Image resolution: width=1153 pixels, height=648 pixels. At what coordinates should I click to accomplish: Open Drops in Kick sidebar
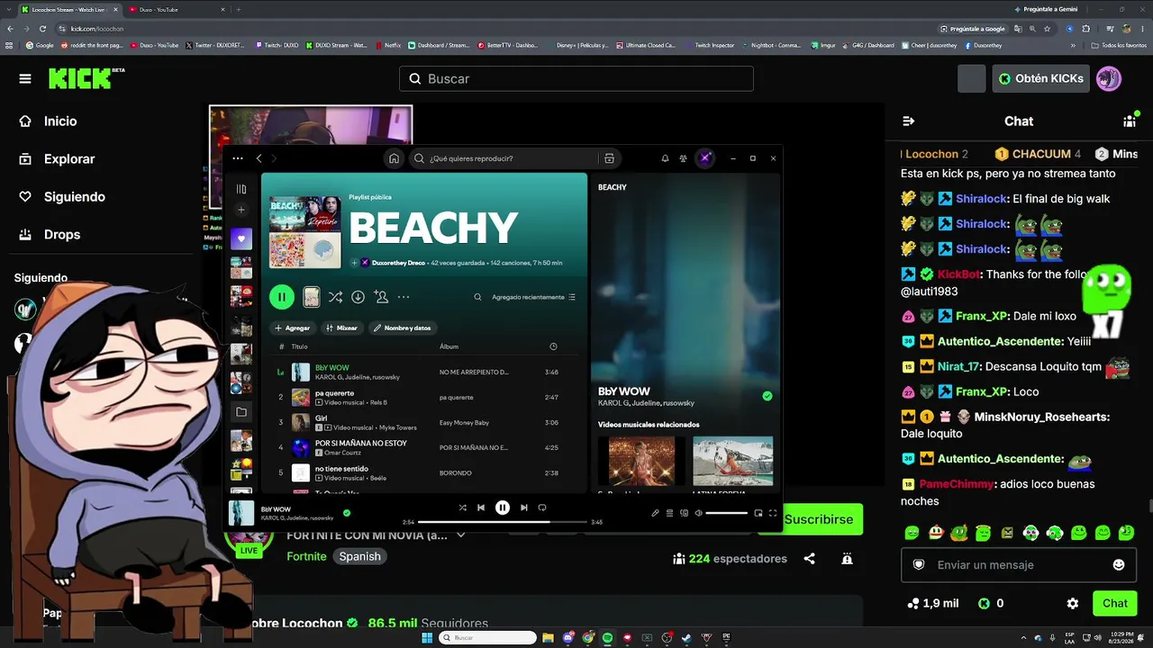coord(62,235)
